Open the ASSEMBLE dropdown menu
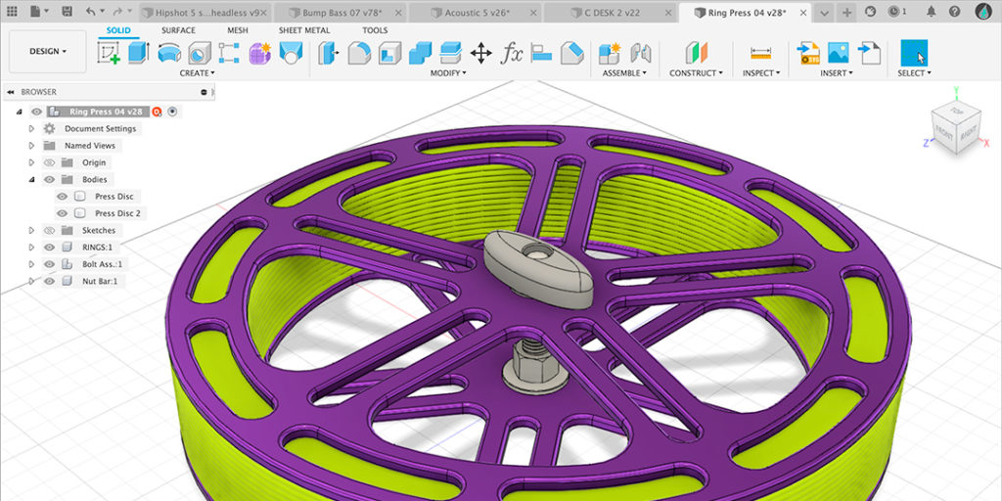This screenshot has width=1002, height=501. [624, 72]
